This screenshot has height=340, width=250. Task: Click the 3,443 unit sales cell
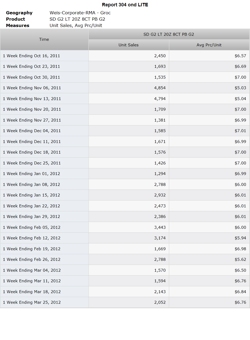[x=129, y=227]
